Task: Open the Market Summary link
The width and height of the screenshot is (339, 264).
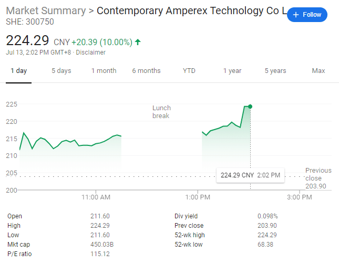Action: coord(46,11)
